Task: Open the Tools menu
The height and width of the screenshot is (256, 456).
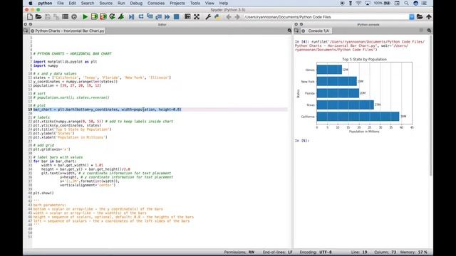Action: coord(195,3)
